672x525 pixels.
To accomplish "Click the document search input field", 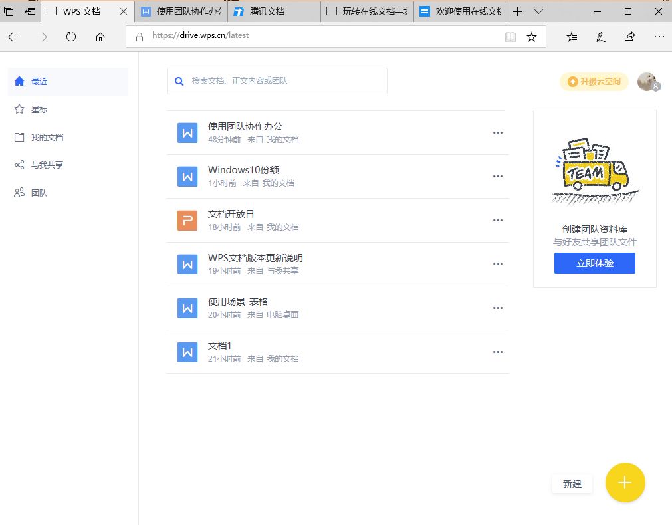I will [x=277, y=81].
